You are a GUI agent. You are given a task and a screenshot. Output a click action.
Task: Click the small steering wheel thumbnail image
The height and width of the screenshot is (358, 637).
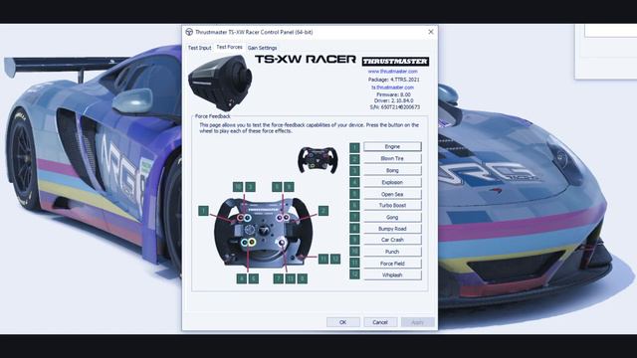(318, 160)
